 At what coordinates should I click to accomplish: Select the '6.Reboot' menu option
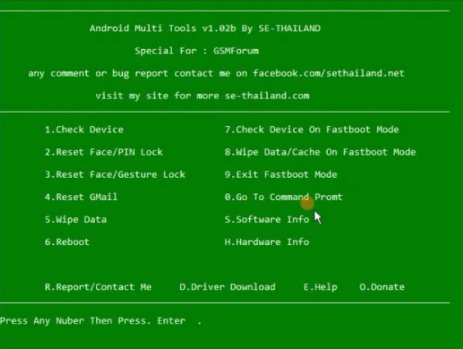pos(67,242)
